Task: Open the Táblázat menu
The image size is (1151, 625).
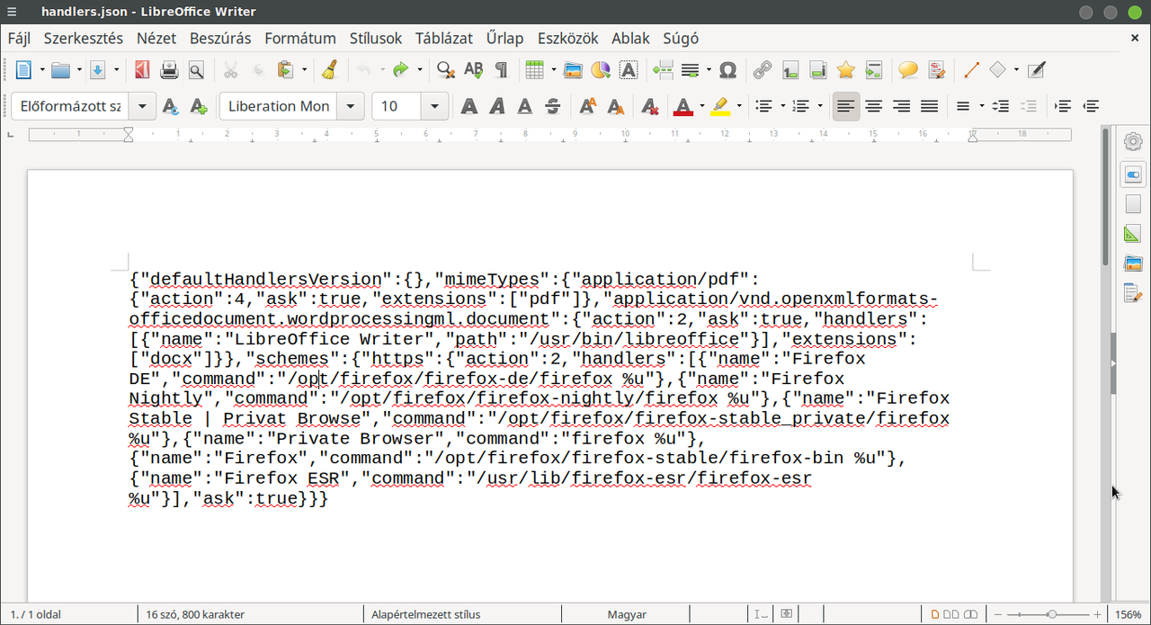Action: pos(444,38)
